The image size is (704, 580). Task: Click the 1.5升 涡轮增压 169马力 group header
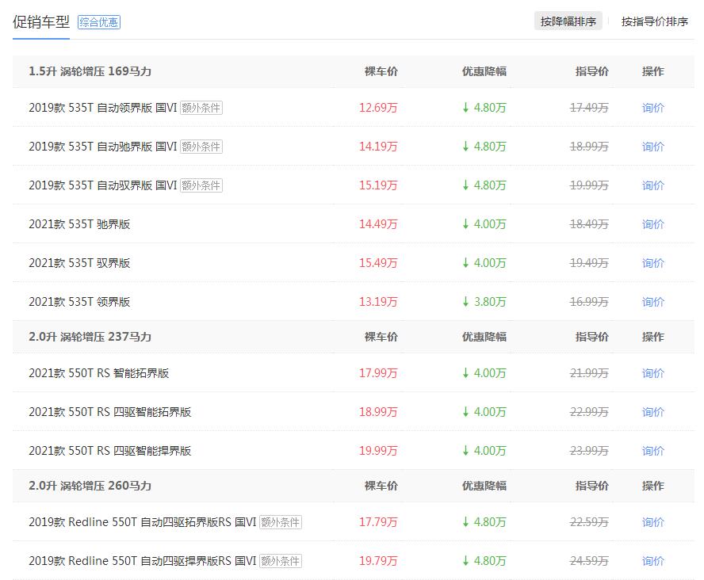point(90,71)
